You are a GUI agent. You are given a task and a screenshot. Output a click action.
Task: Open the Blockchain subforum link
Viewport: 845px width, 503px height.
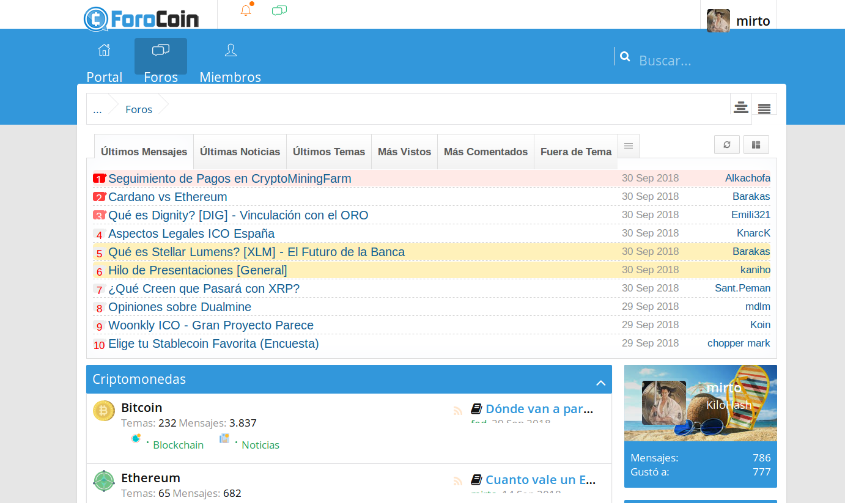(x=178, y=445)
